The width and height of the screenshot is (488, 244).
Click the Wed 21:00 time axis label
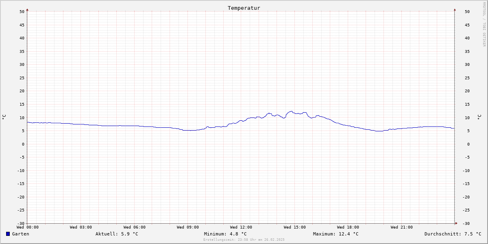point(402,227)
